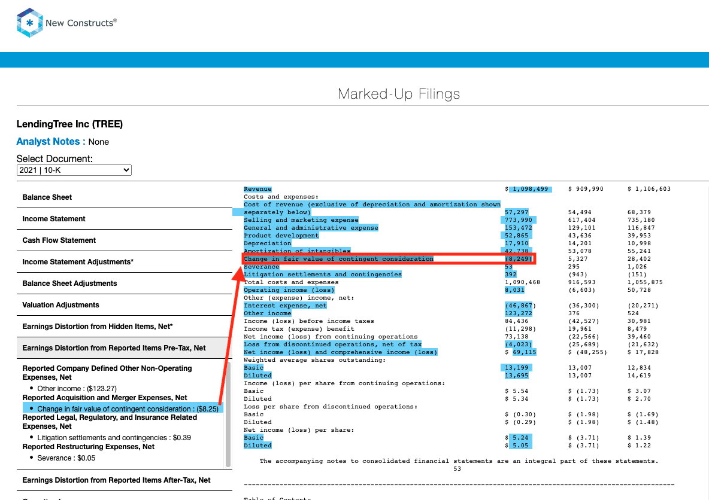Screen dimensions: 709x500
Task: Expand the Income Statement section
Action: tap(125, 219)
